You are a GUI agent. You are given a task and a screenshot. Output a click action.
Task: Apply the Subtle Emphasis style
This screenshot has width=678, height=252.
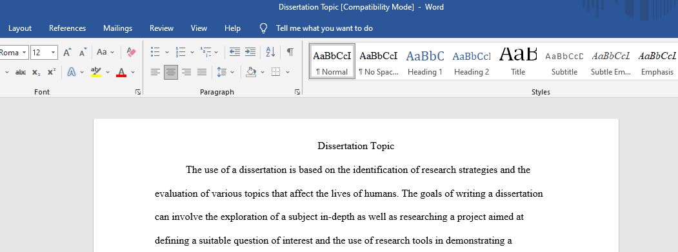[x=610, y=61]
